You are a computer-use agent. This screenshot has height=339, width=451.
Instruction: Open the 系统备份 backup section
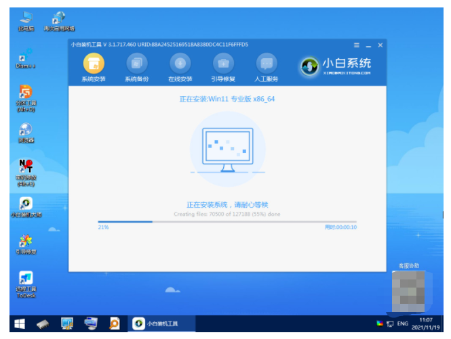coord(136,64)
